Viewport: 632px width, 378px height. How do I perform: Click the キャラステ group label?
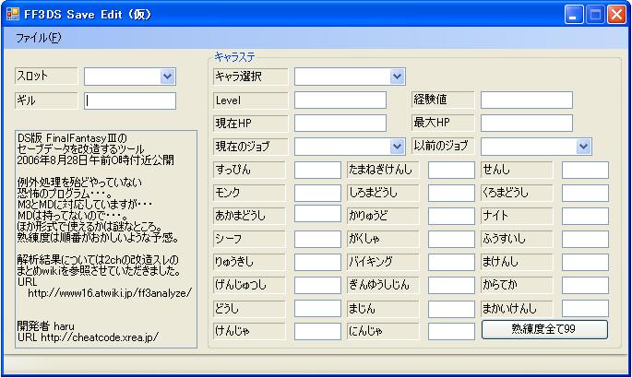234,57
